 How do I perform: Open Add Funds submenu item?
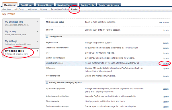pos(19,9)
